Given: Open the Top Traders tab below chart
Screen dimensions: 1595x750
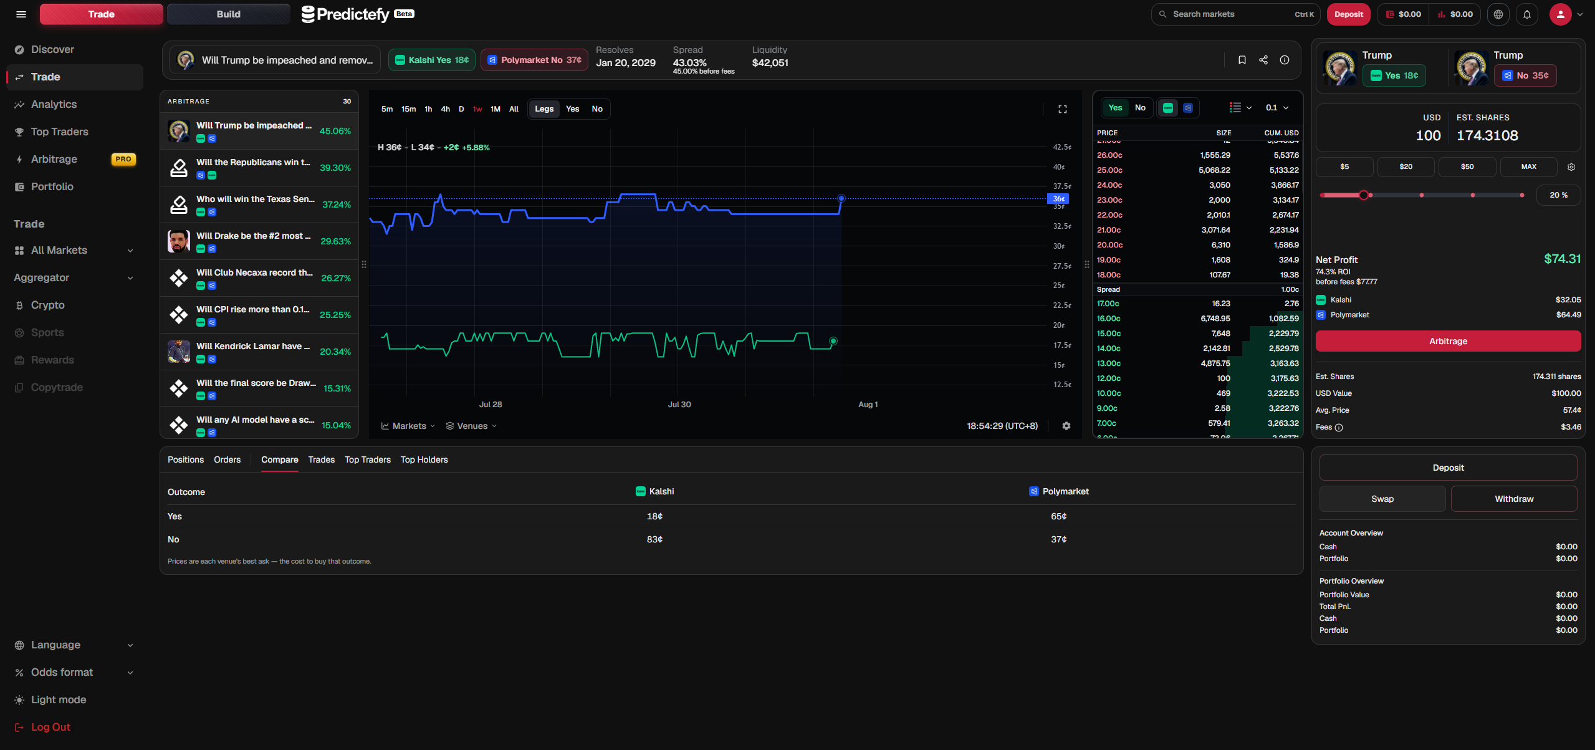Looking at the screenshot, I should click(368, 460).
